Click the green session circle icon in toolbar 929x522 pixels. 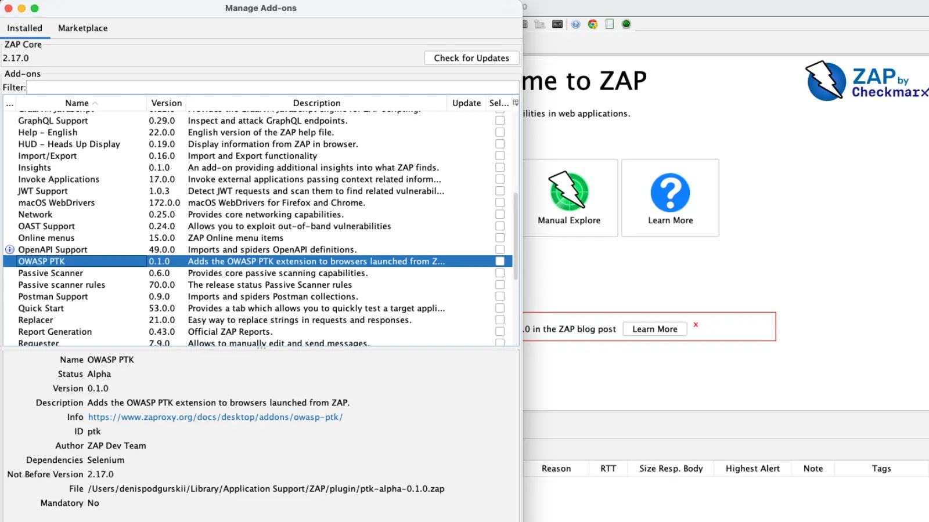click(x=626, y=24)
